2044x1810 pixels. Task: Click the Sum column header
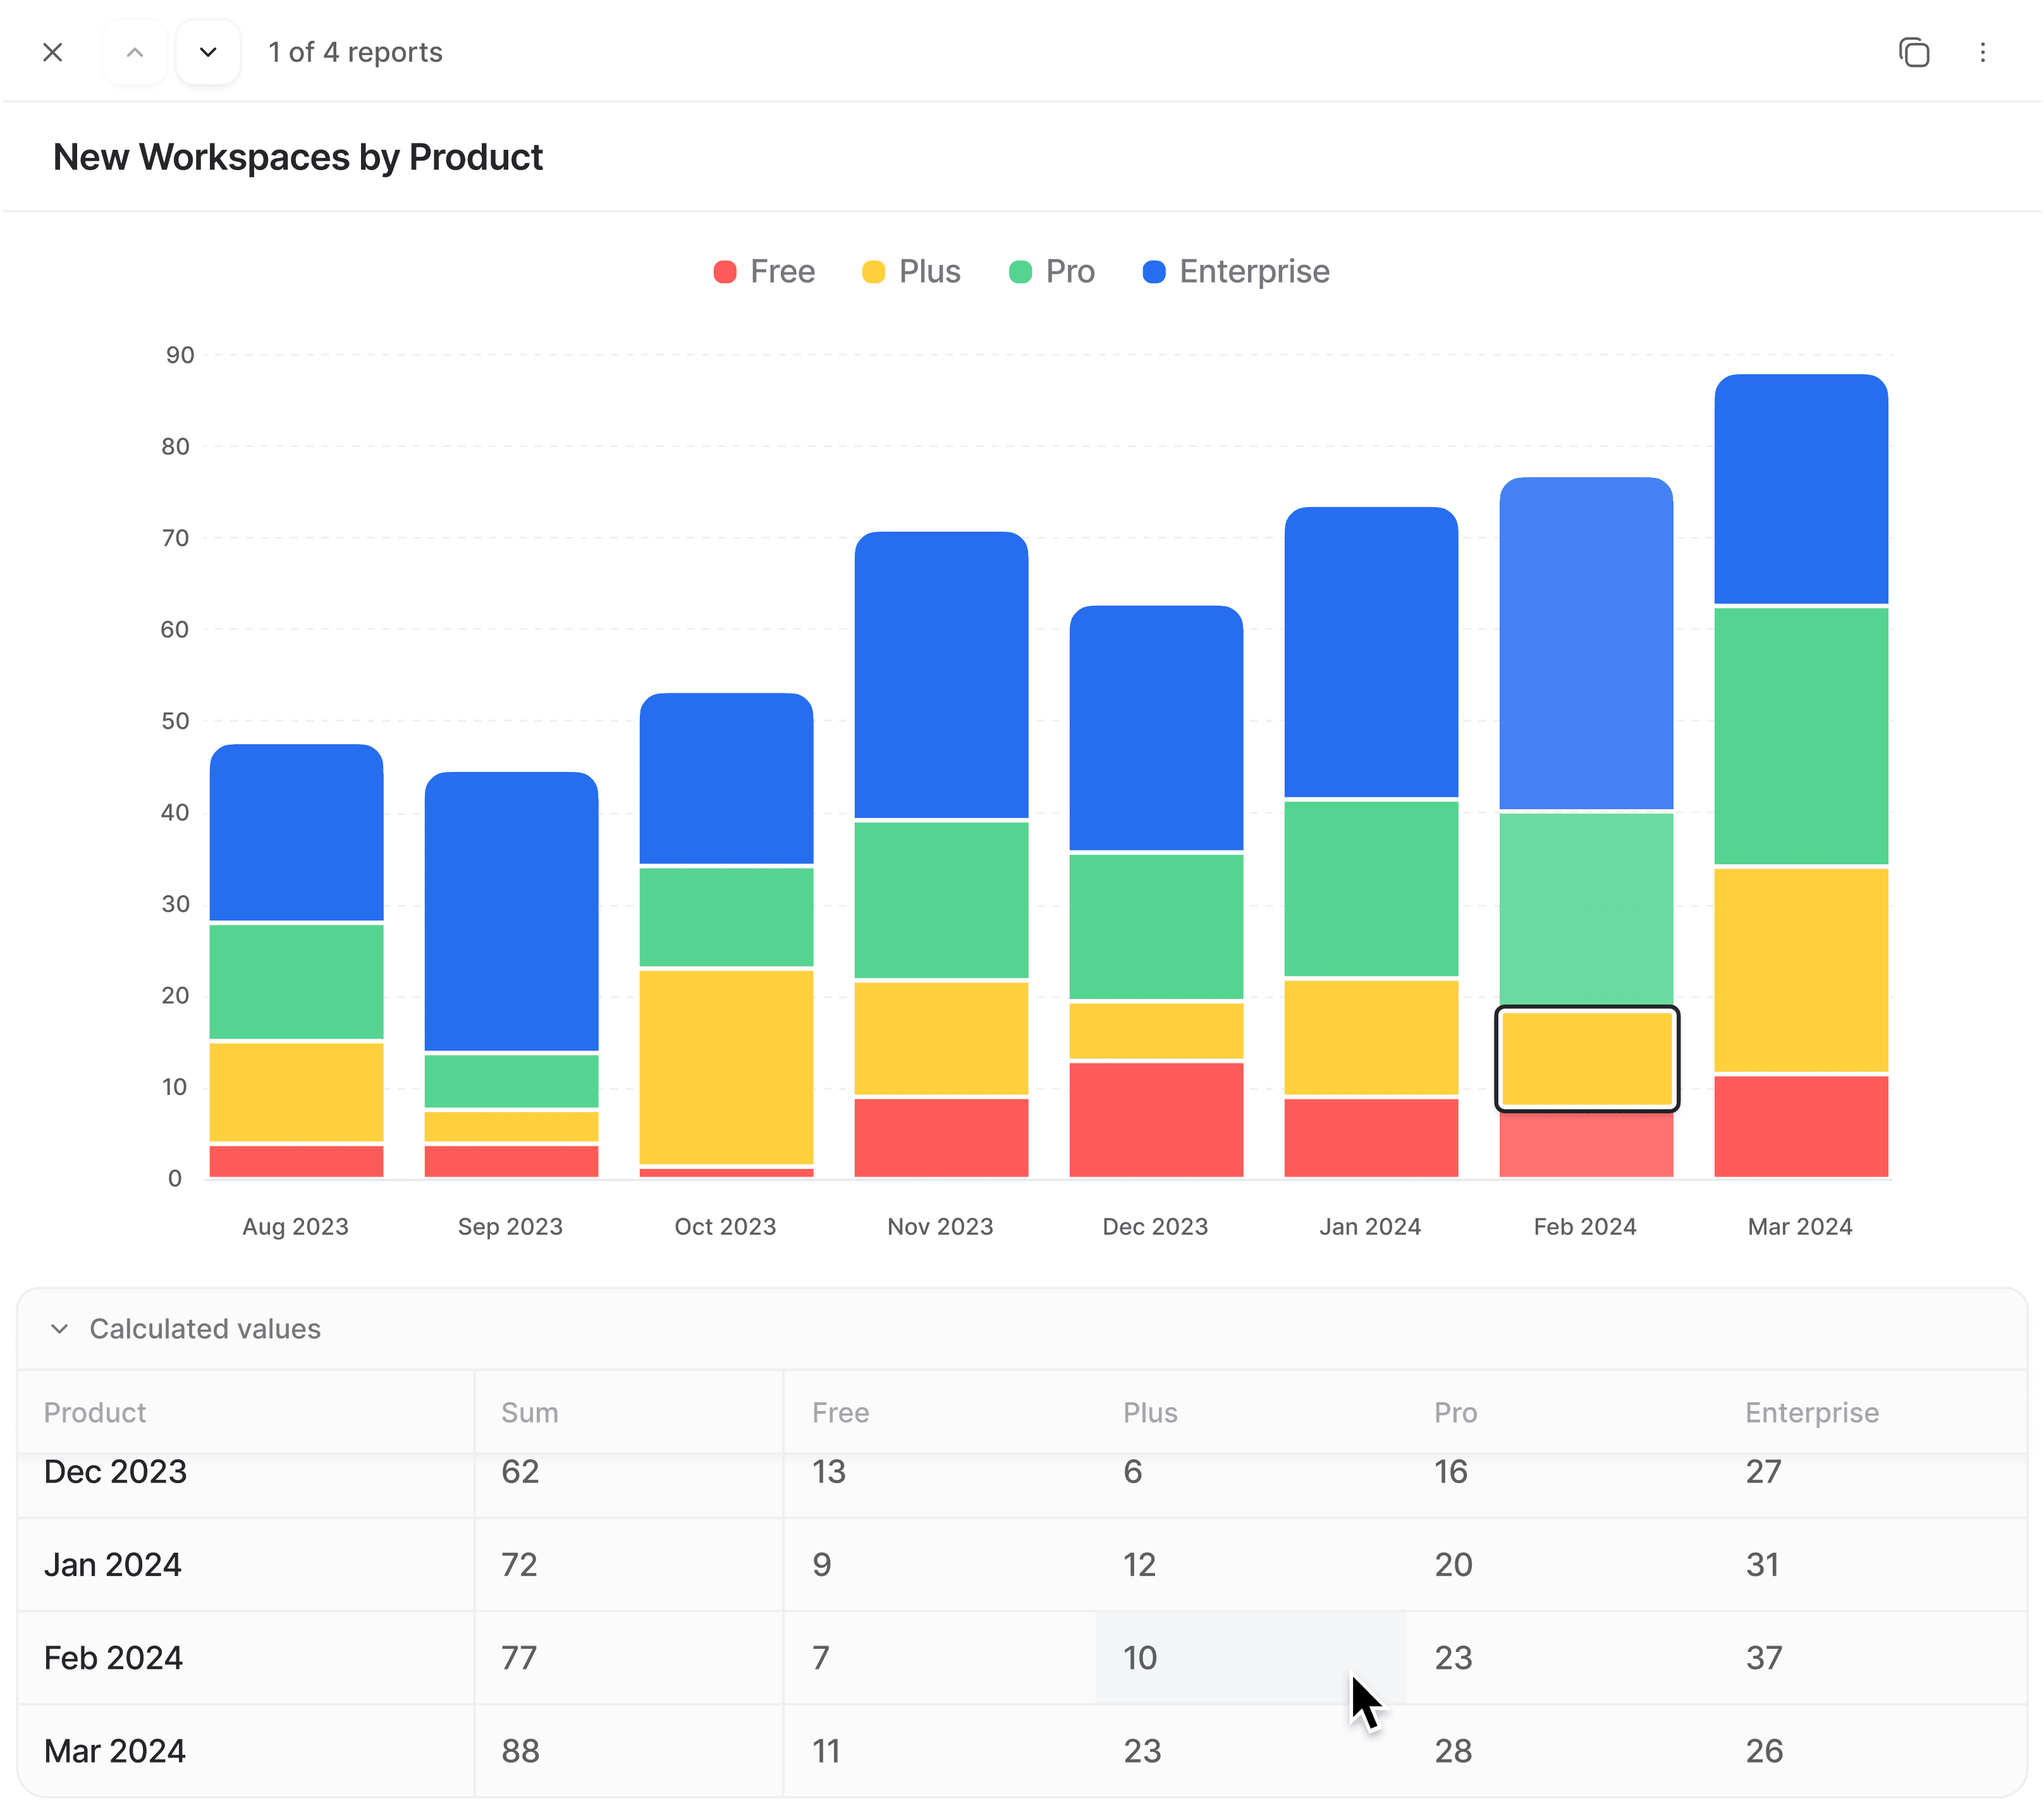[529, 1413]
